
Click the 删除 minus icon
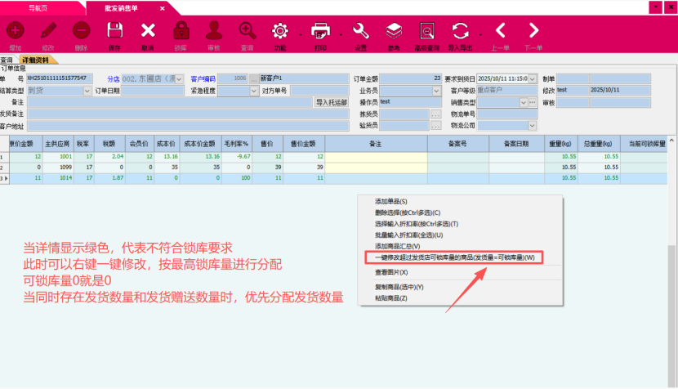pyautogui.click(x=82, y=31)
